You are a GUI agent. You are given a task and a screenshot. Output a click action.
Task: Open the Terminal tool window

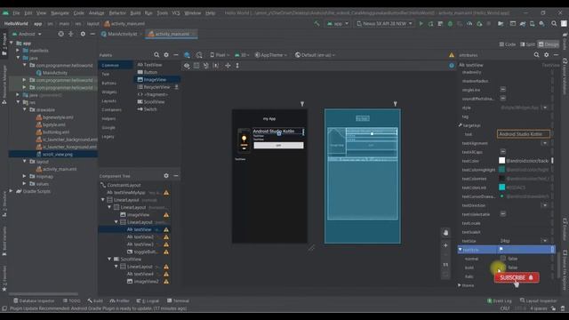coord(178,300)
